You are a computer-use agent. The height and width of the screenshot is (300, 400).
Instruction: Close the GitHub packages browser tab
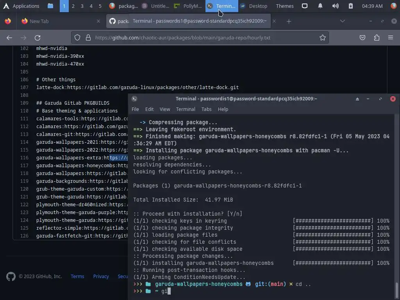click(x=274, y=21)
